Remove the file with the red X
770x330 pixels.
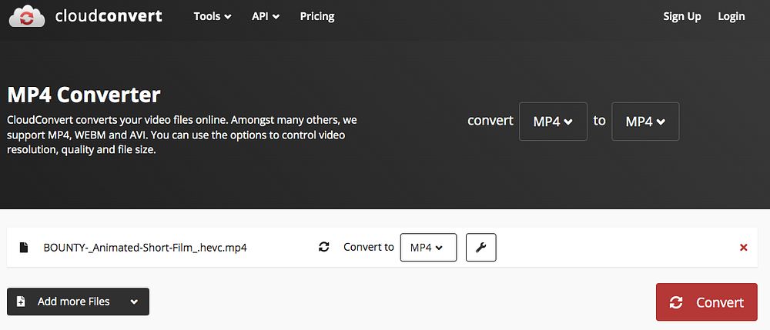coord(744,248)
